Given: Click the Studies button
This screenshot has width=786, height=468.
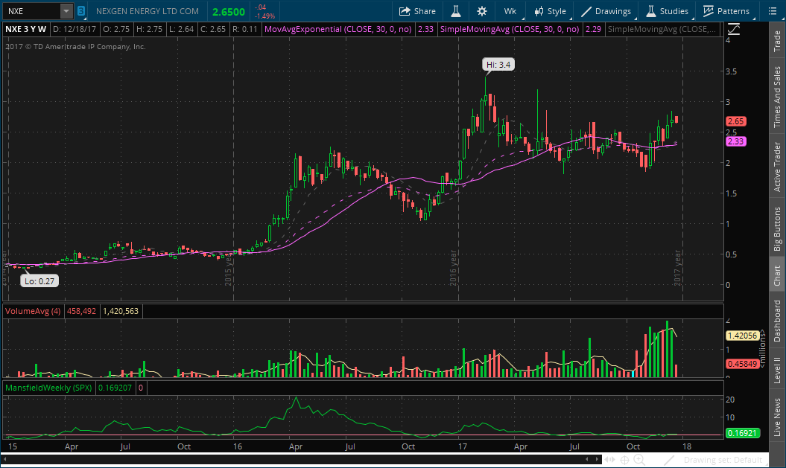Looking at the screenshot, I should [x=667, y=11].
